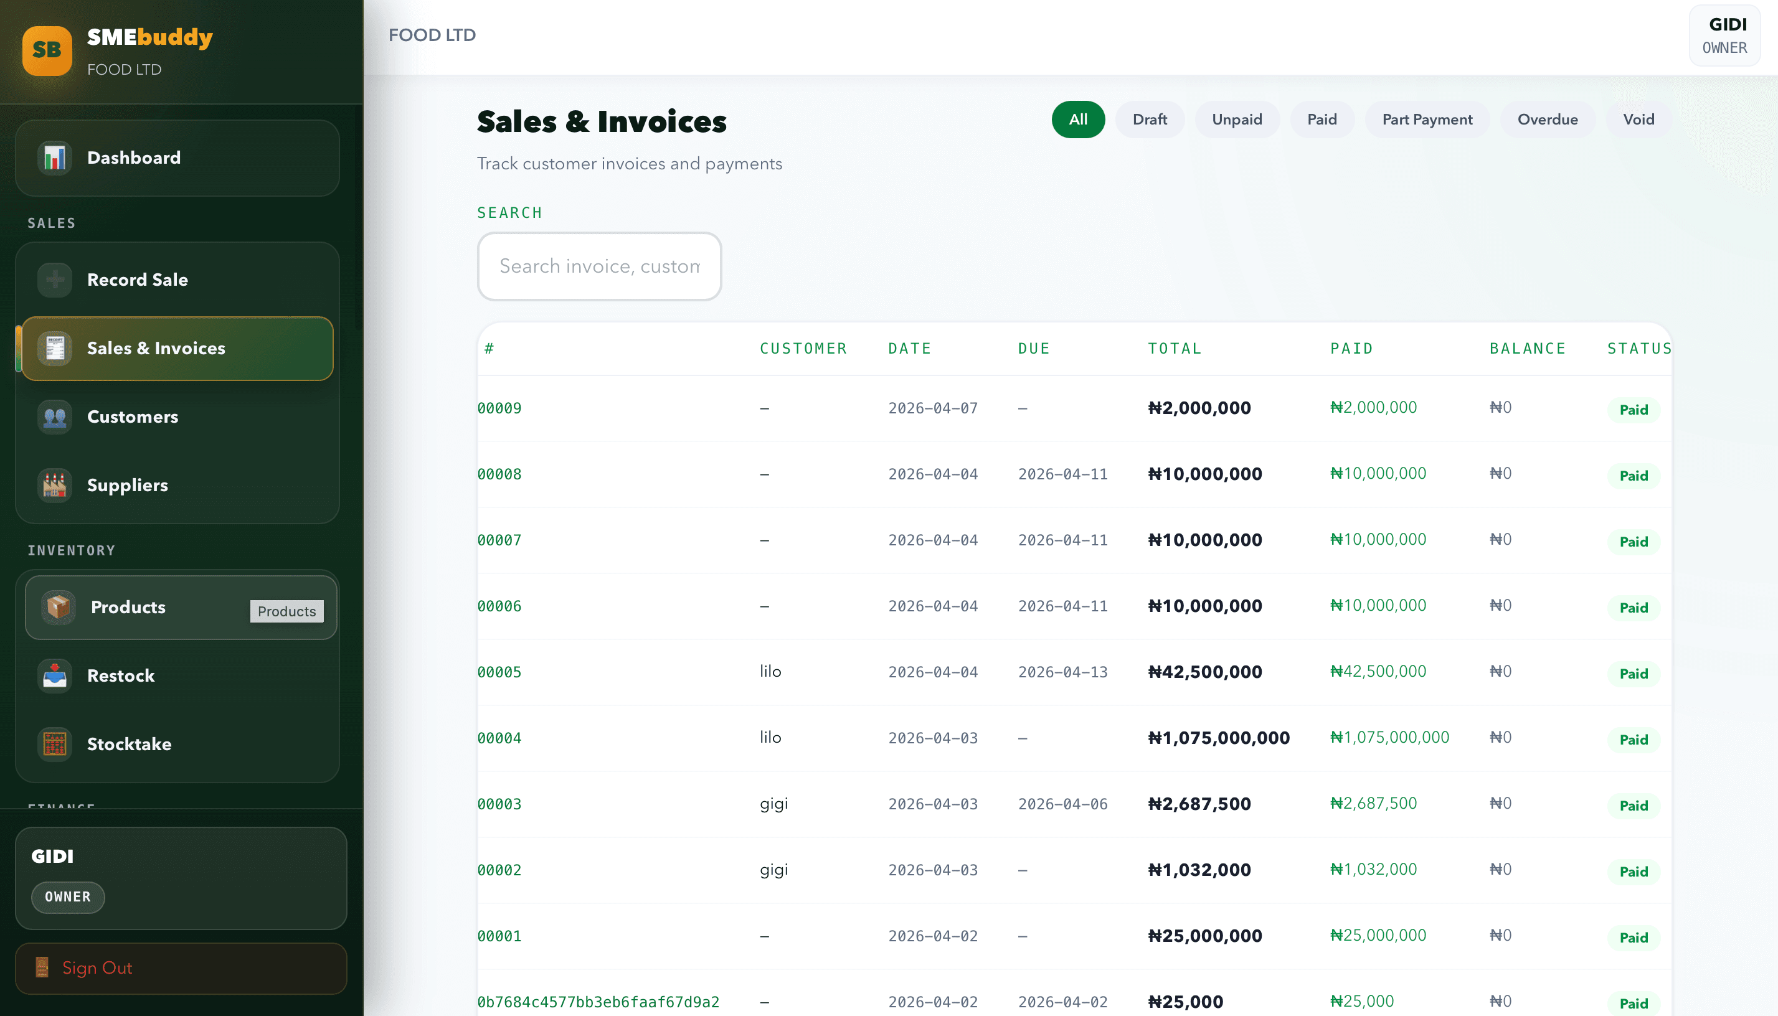Filter invoices by Unpaid
Viewport: 1778px width, 1016px height.
coord(1236,120)
